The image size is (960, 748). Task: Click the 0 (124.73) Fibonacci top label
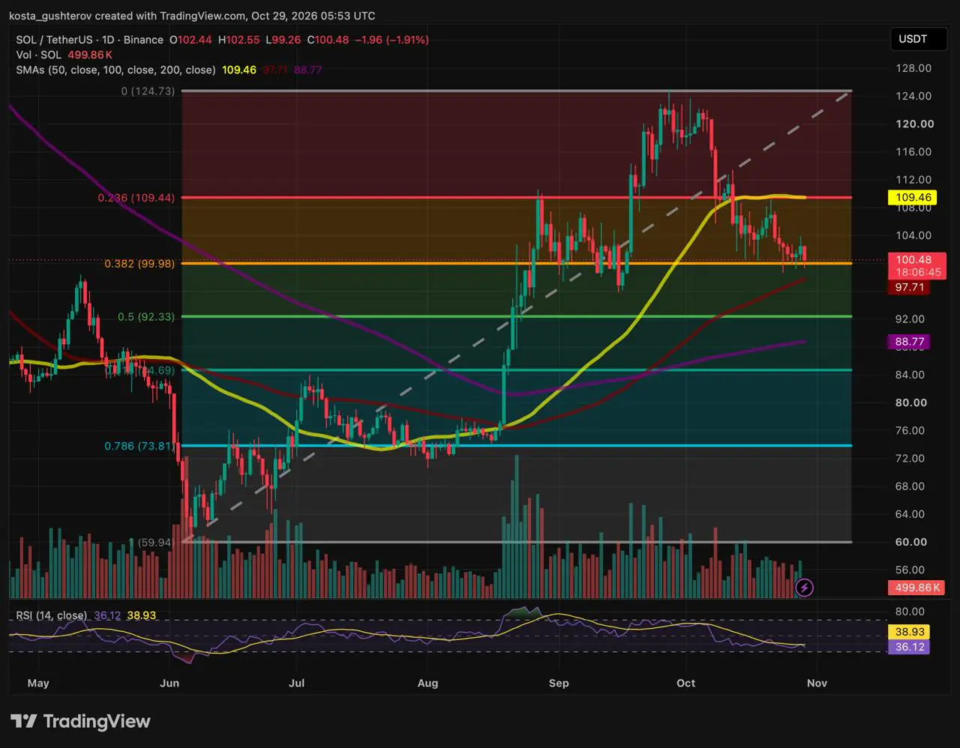(x=148, y=91)
